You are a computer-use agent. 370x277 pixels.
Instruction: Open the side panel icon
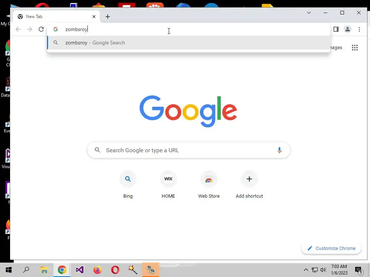336,29
